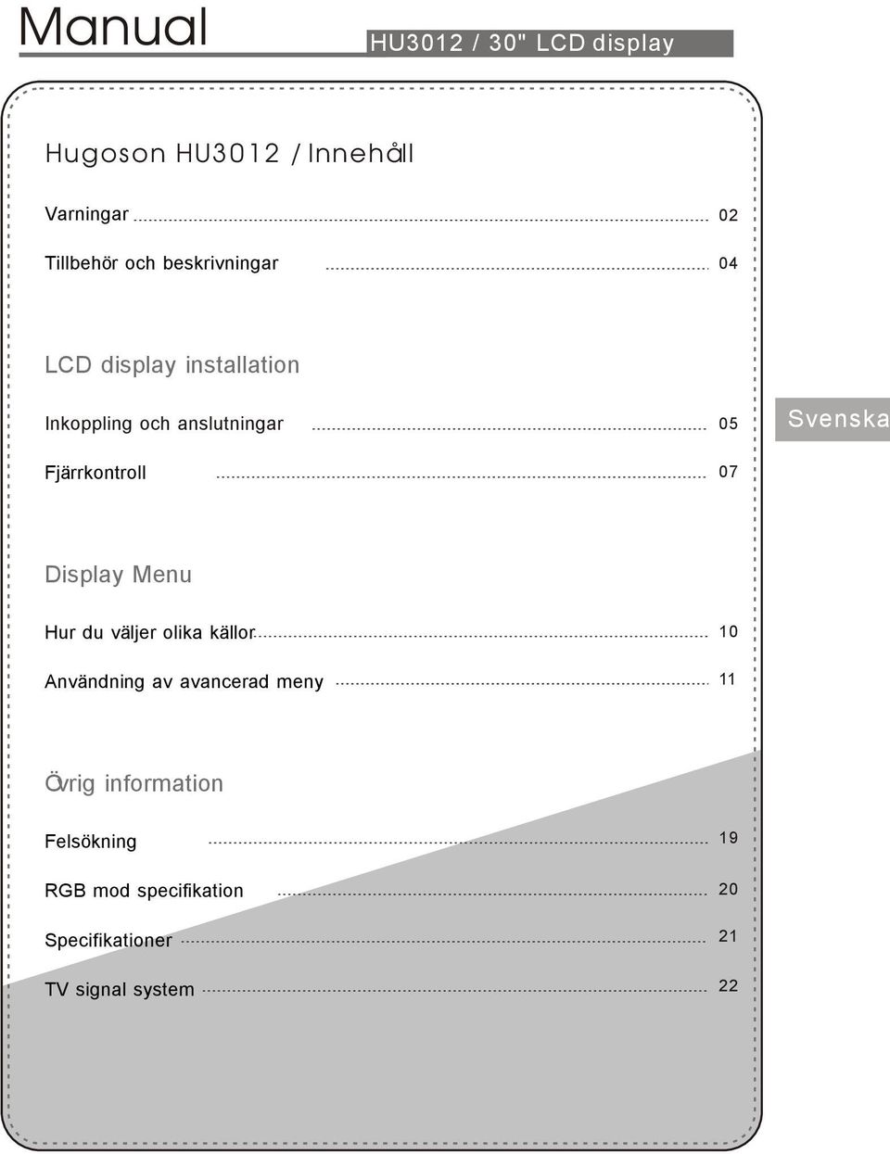
Task: Select the Inkoppling och anslutningar entry
Action: (x=164, y=424)
